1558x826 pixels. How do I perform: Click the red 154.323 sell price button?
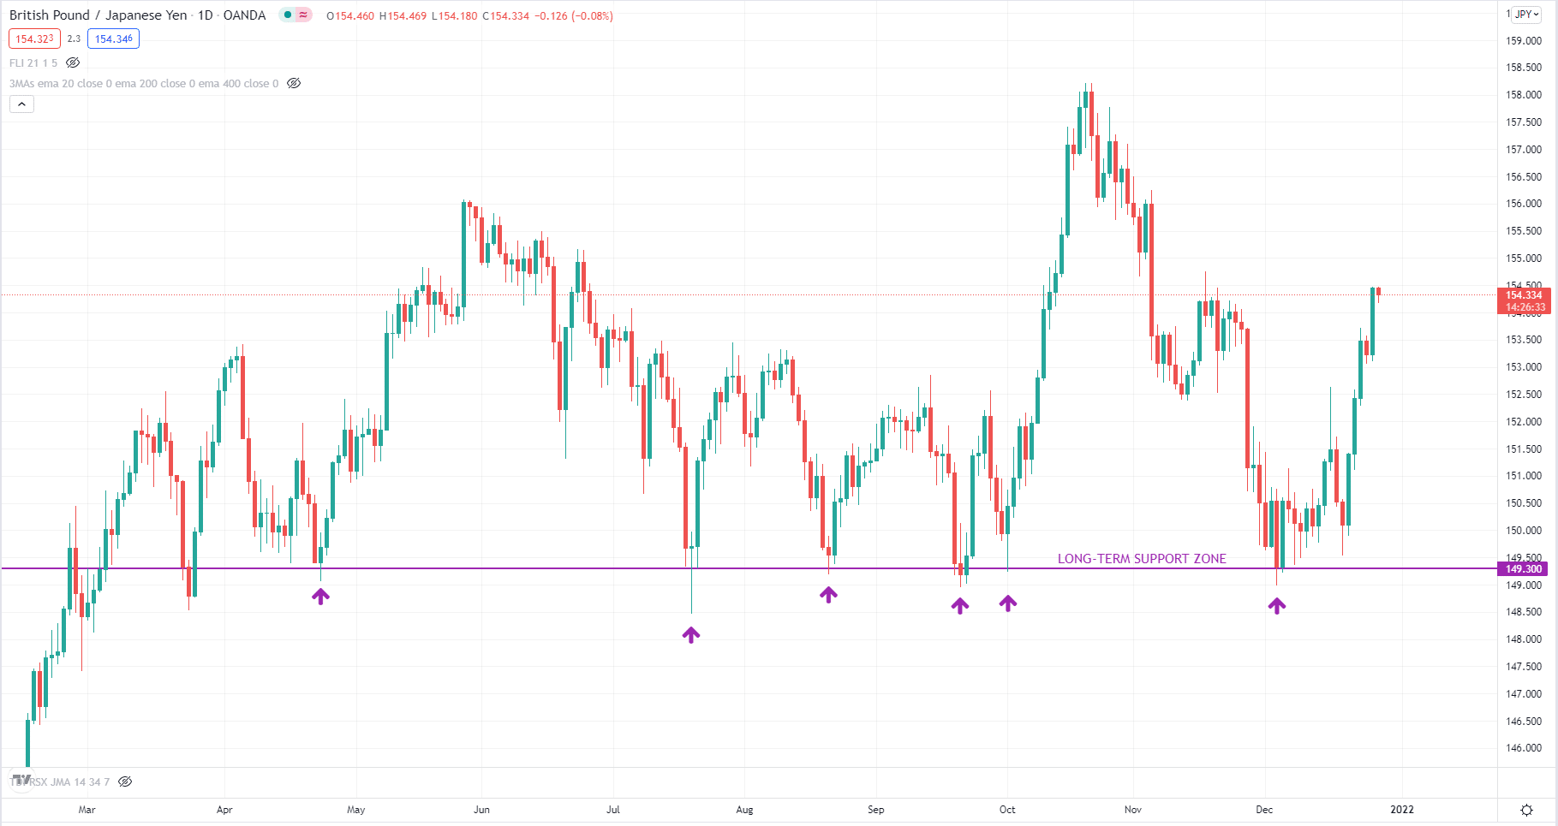coord(34,39)
